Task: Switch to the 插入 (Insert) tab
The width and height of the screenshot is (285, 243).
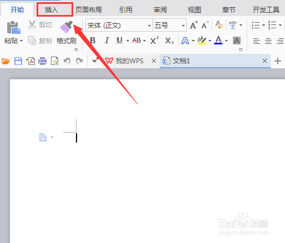Action: pos(52,9)
